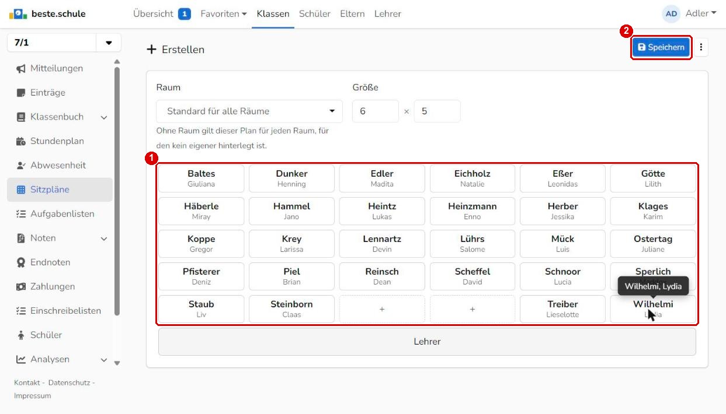Switch to the Klassen tab
726x414 pixels.
click(x=273, y=13)
